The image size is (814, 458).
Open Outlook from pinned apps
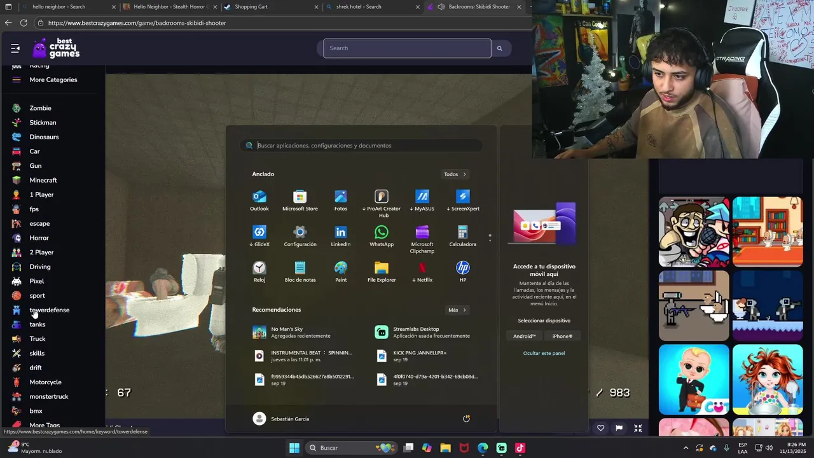tap(259, 200)
